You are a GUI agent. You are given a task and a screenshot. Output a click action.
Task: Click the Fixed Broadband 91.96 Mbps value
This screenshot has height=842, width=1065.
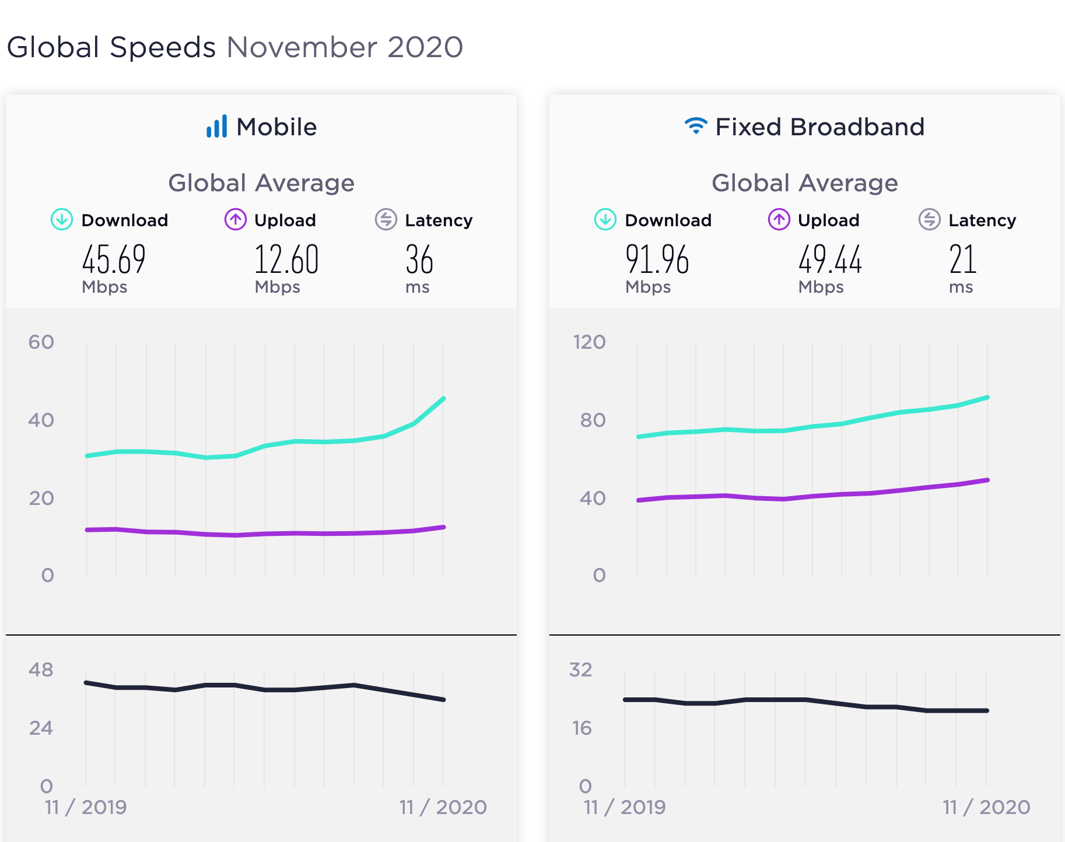pyautogui.click(x=657, y=260)
